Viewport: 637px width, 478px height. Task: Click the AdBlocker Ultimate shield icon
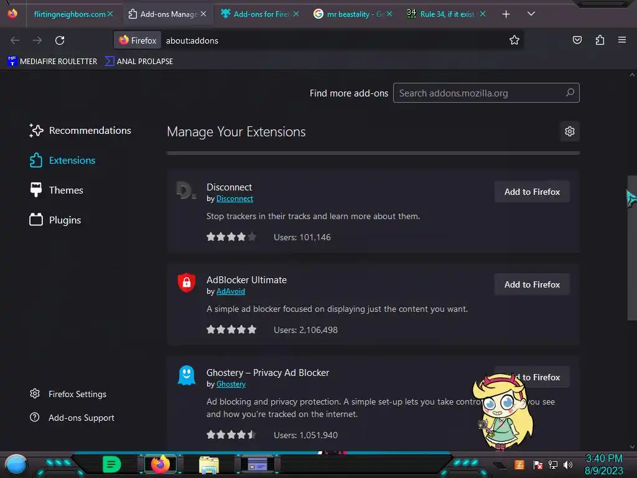coord(187,283)
